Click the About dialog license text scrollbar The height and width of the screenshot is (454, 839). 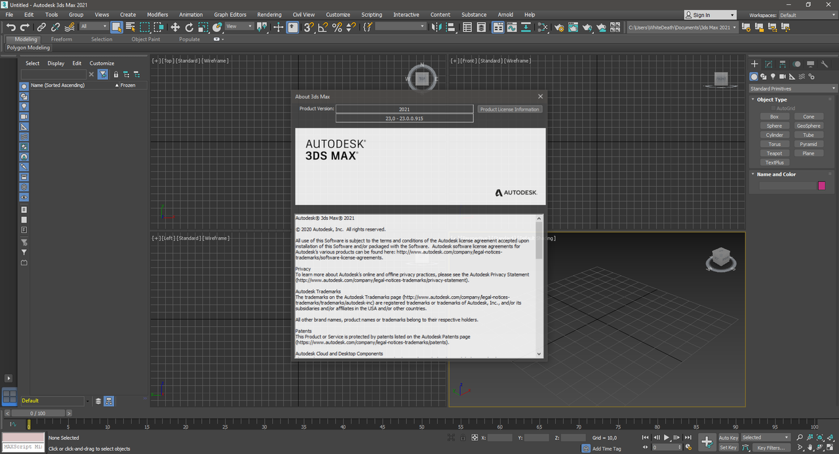point(539,240)
